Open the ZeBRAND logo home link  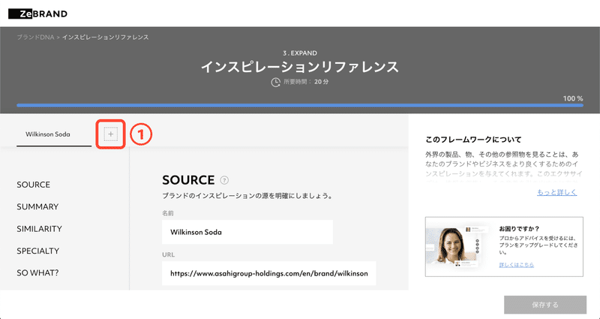tap(37, 14)
